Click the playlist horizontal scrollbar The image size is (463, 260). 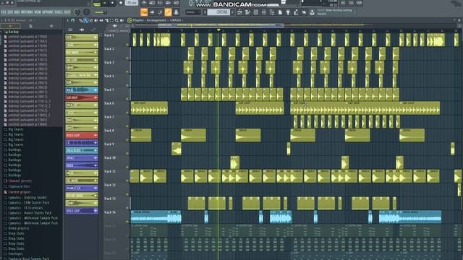[221, 26]
